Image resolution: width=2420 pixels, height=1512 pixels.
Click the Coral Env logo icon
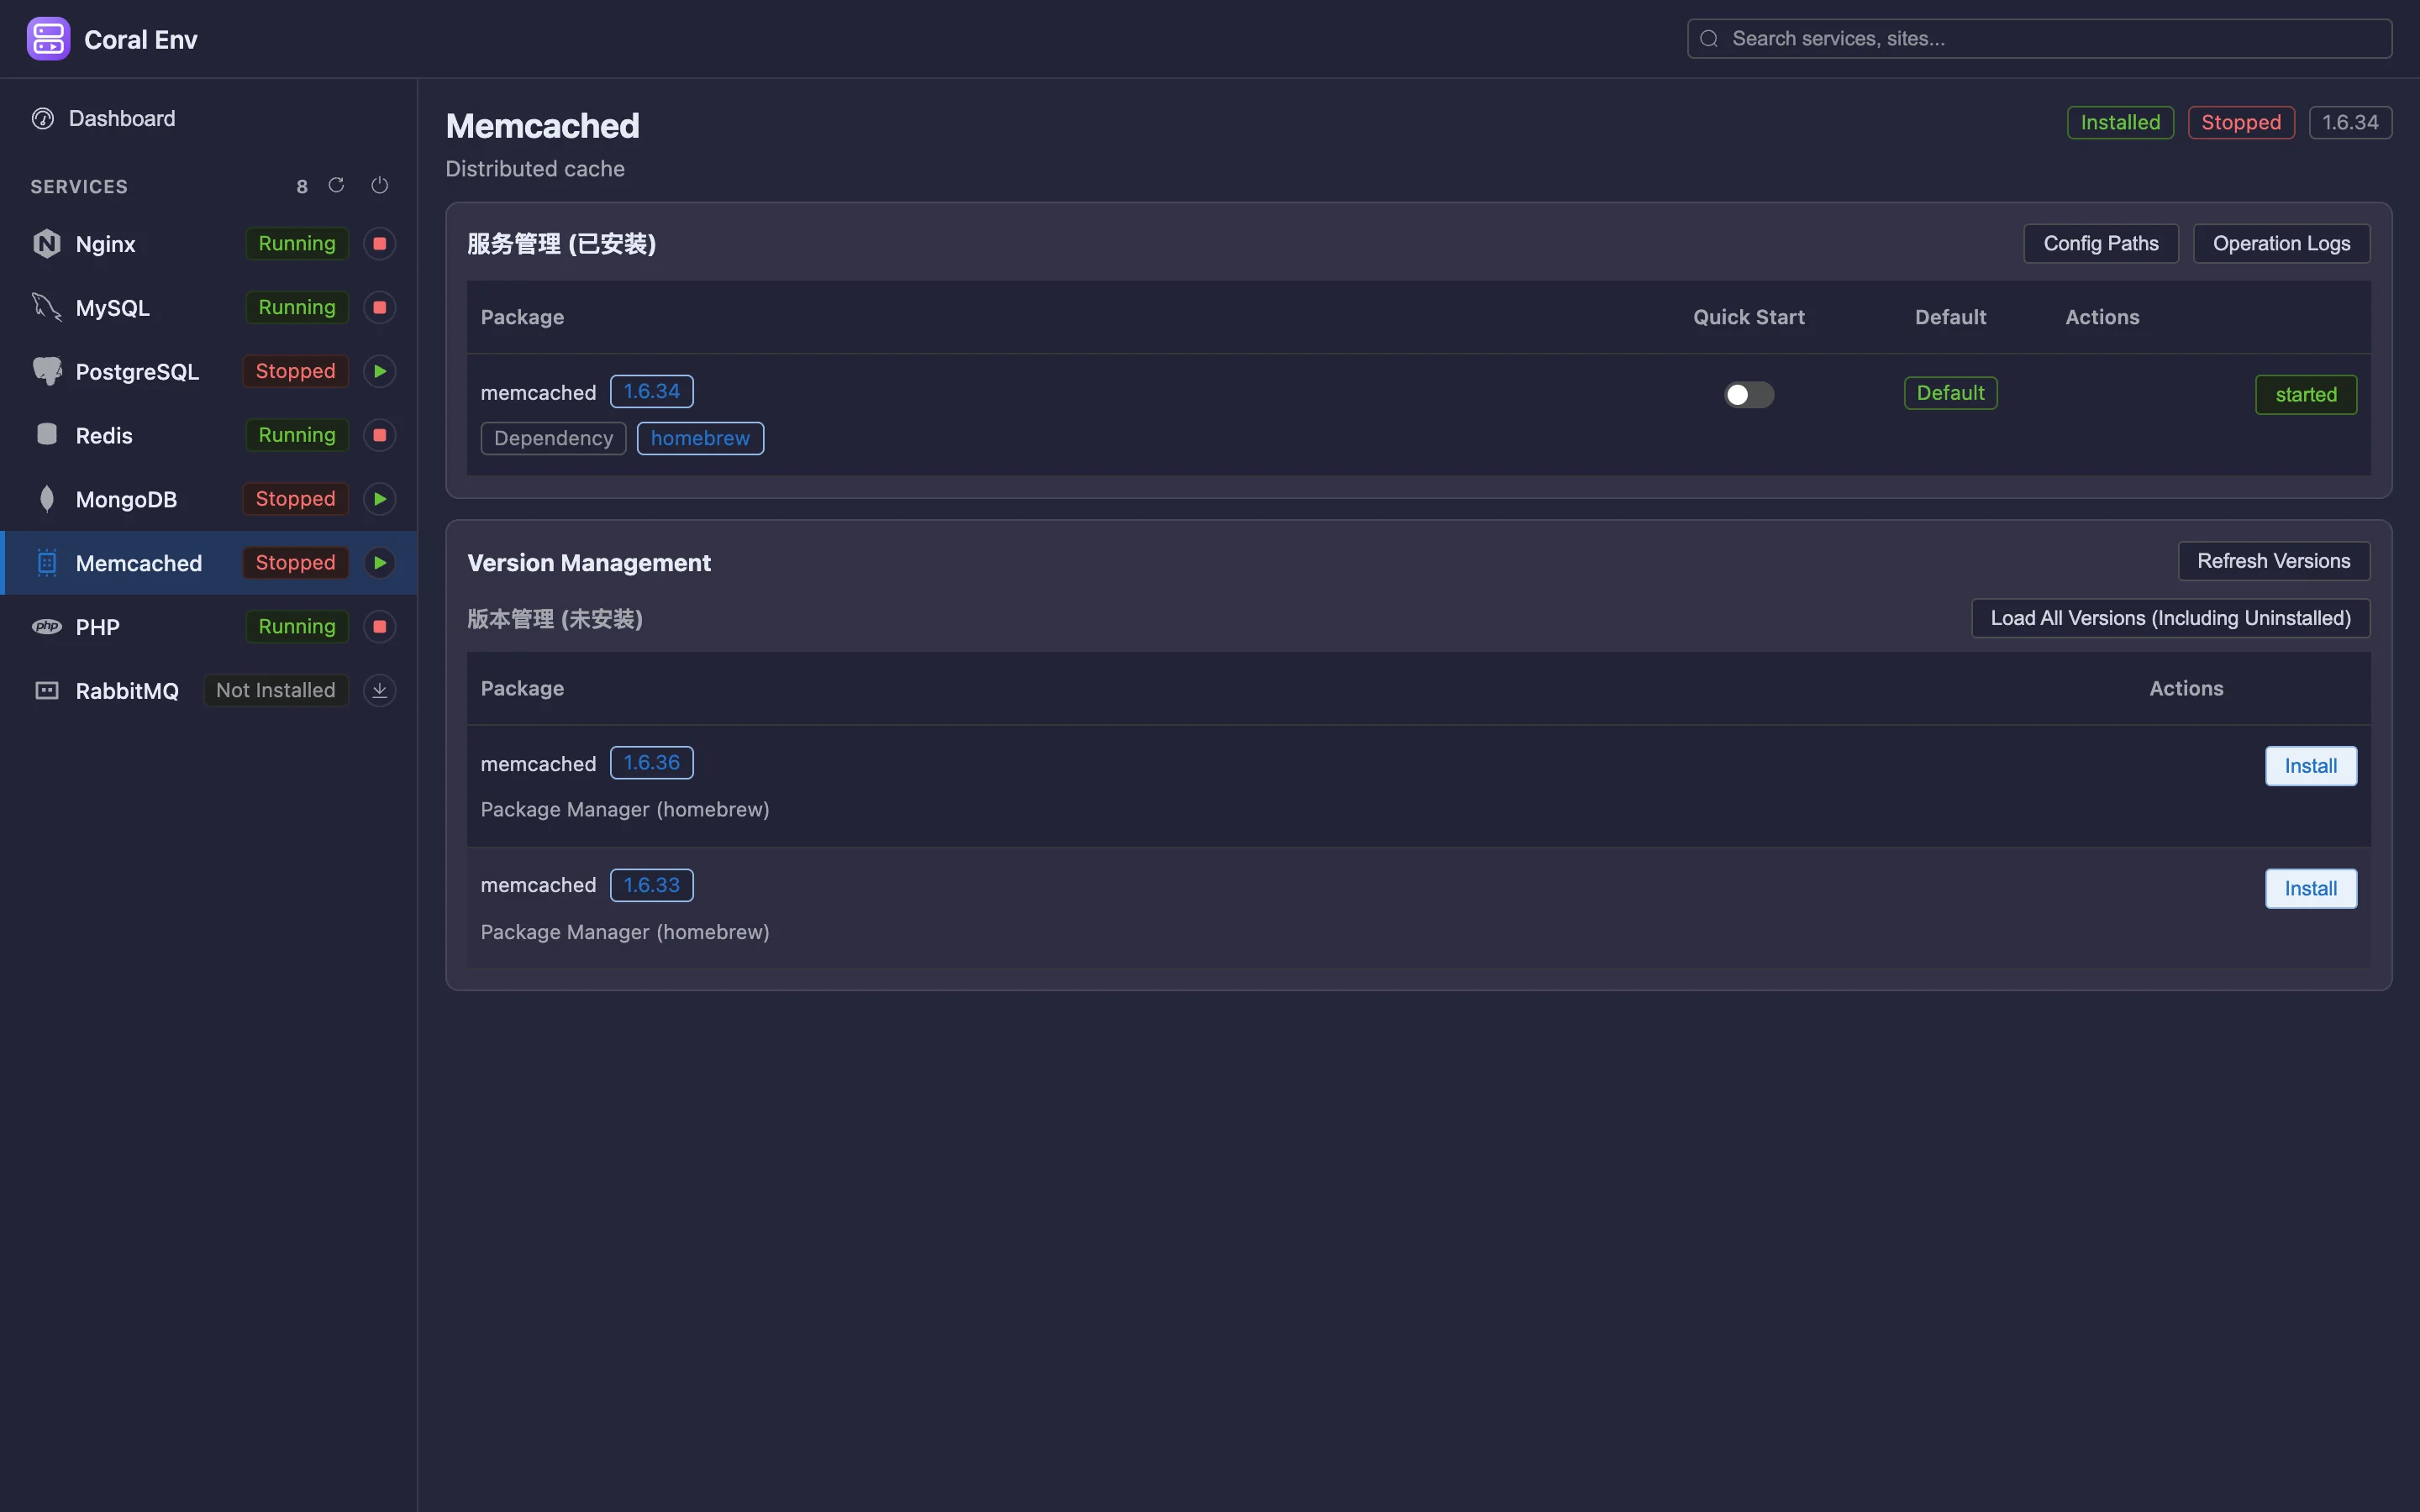(48, 39)
